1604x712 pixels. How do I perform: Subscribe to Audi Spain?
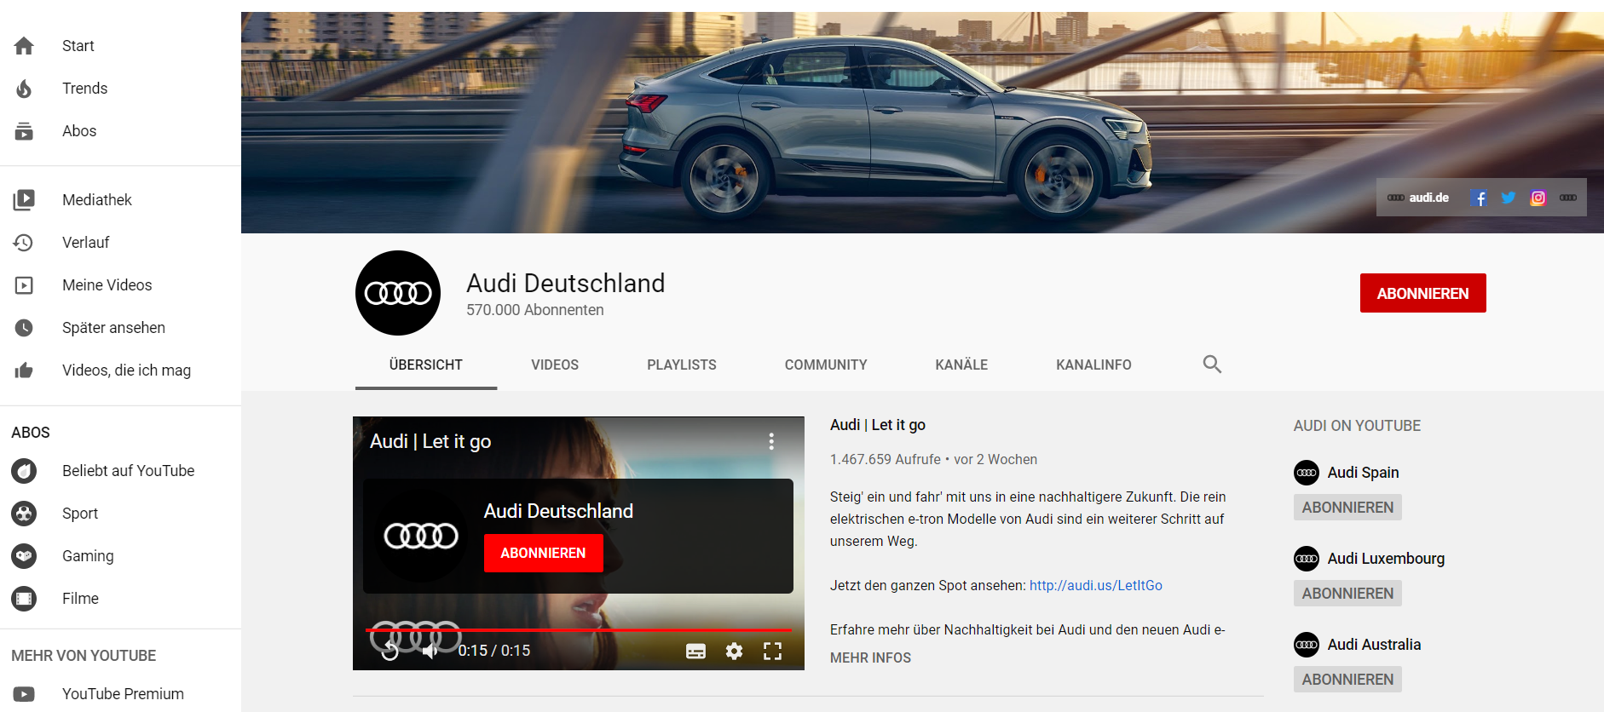[1347, 508]
